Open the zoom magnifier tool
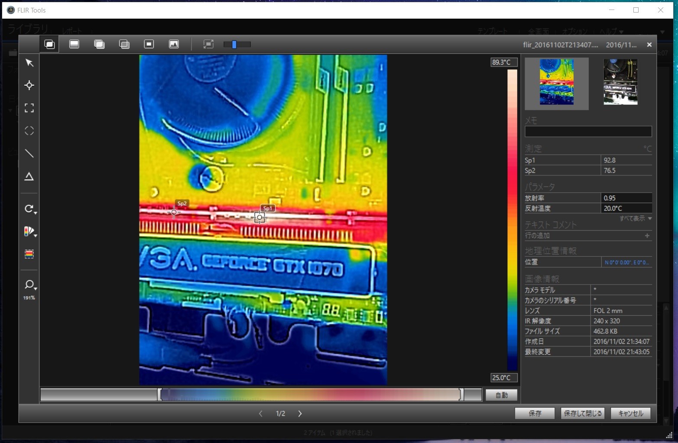Viewport: 678px width, 443px height. click(30, 285)
